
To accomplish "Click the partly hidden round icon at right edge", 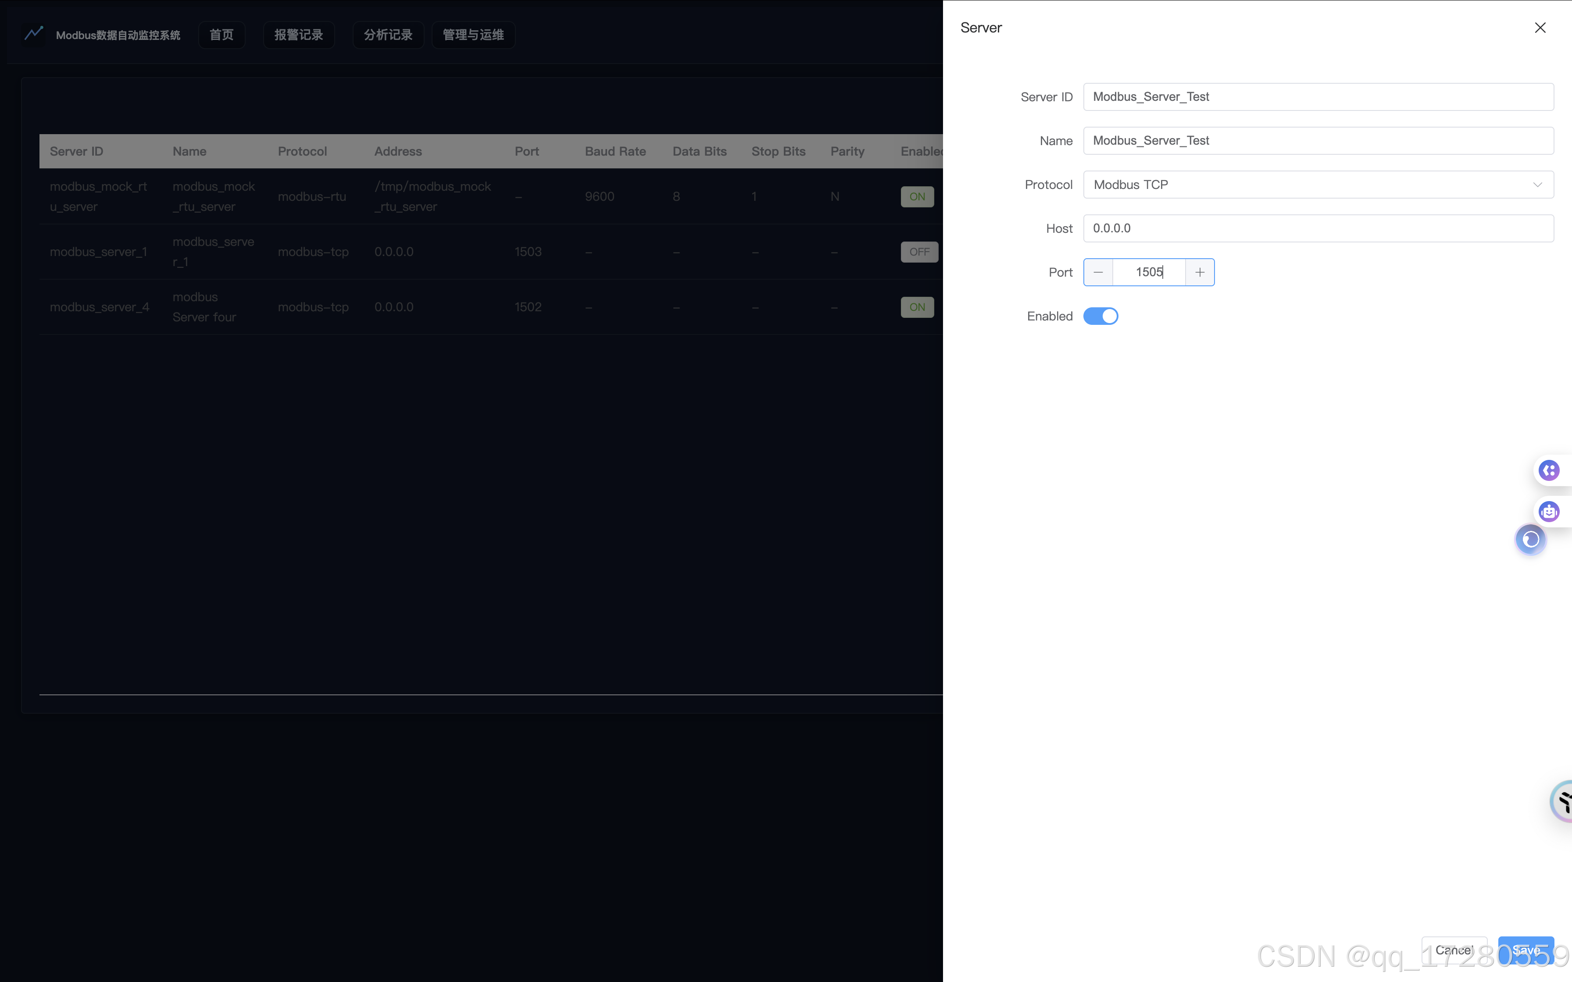I will coord(1562,801).
